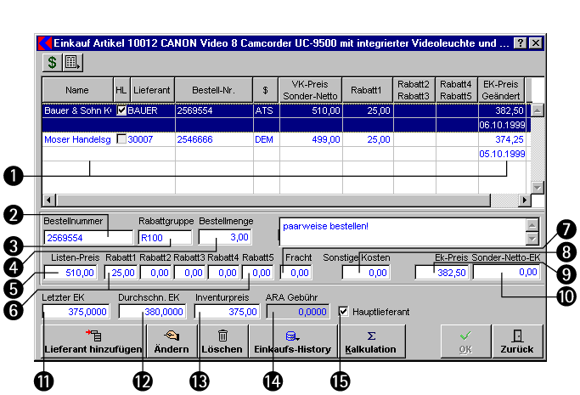Click the green dollar sign toolbar icon
Image resolution: width=580 pixels, height=395 pixels.
[52, 62]
